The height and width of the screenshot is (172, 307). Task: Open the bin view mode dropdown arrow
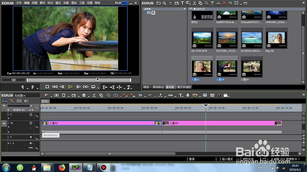pyautogui.click(x=241, y=4)
